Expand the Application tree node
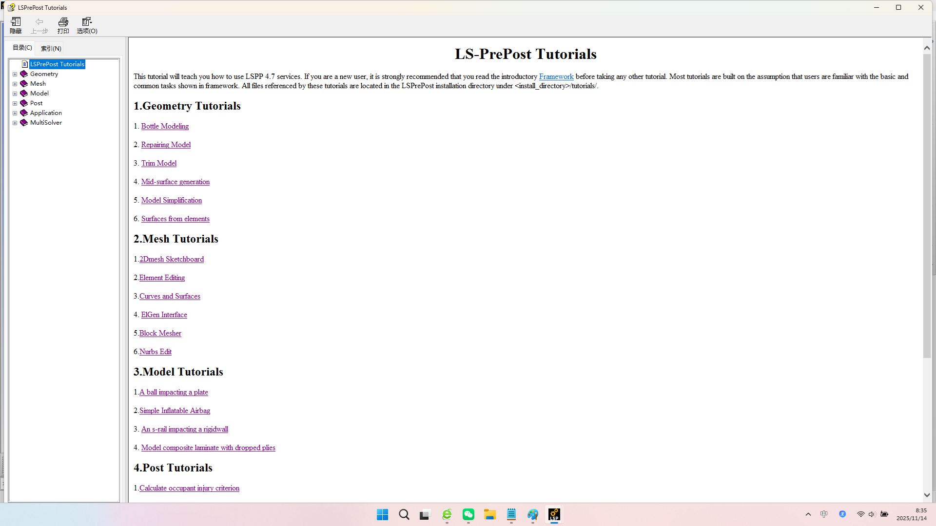Viewport: 936px width, 526px height. (15, 113)
